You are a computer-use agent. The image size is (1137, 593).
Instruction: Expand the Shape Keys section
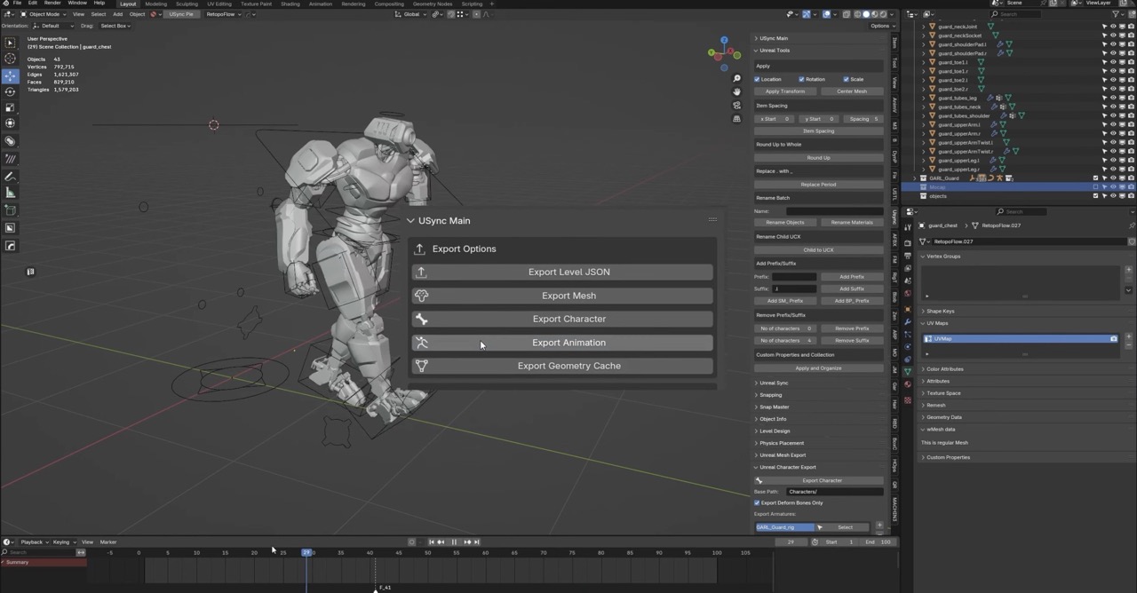939,312
